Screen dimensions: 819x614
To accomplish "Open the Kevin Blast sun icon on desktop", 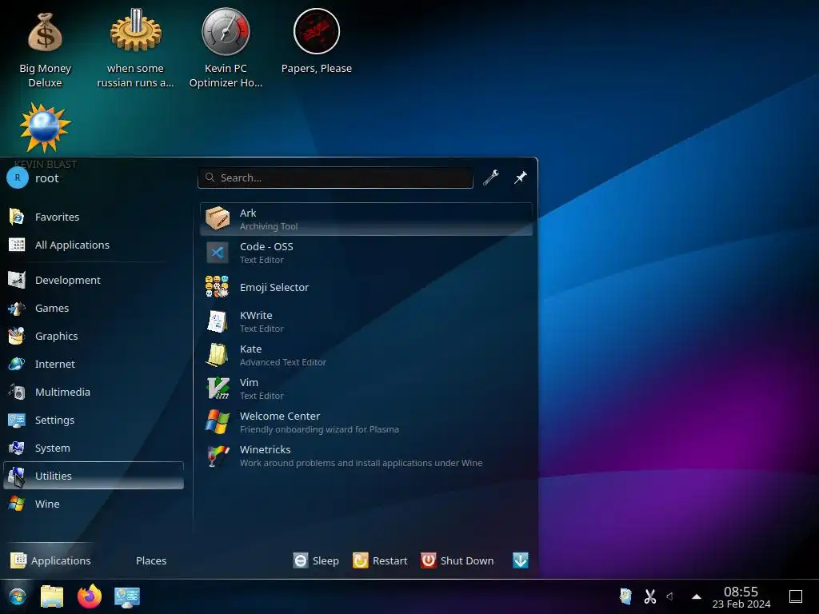I will (x=45, y=128).
